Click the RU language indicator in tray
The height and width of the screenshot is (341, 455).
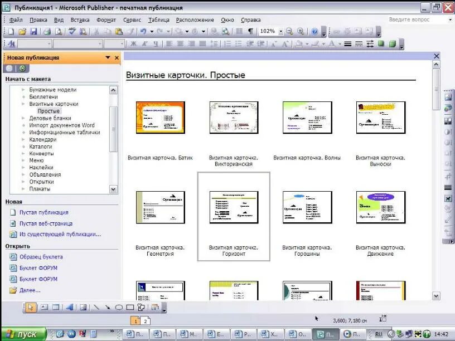[x=379, y=334]
